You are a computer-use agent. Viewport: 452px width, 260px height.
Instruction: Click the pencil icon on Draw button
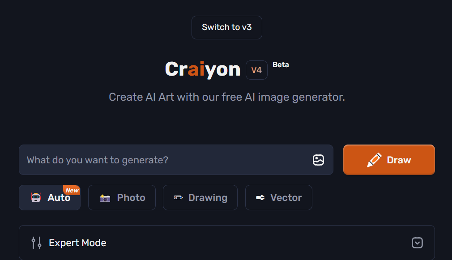[x=374, y=160]
